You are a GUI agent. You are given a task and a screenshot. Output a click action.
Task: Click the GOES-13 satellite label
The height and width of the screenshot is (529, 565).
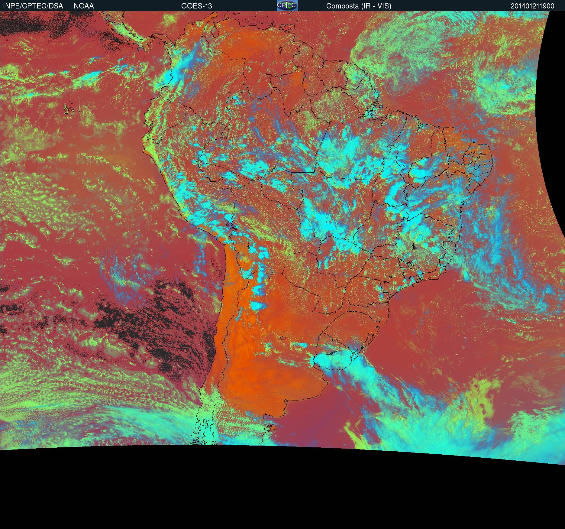click(197, 6)
